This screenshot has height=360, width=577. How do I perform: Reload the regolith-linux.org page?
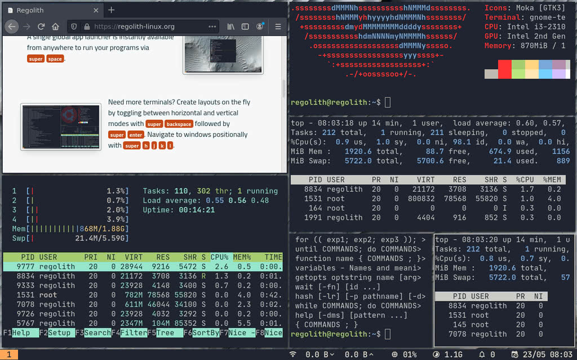click(41, 26)
